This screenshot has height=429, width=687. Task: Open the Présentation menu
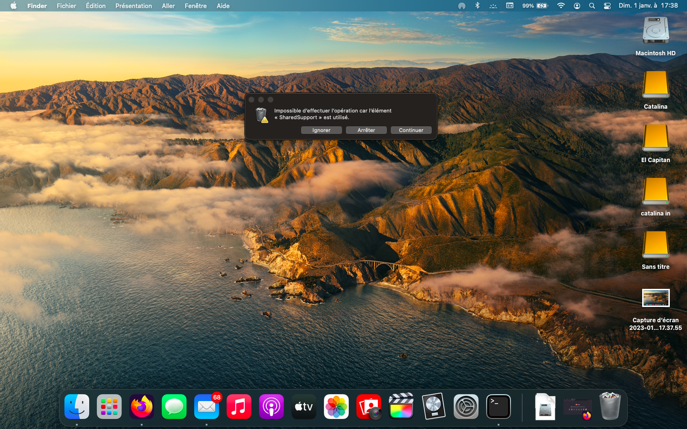click(x=134, y=6)
